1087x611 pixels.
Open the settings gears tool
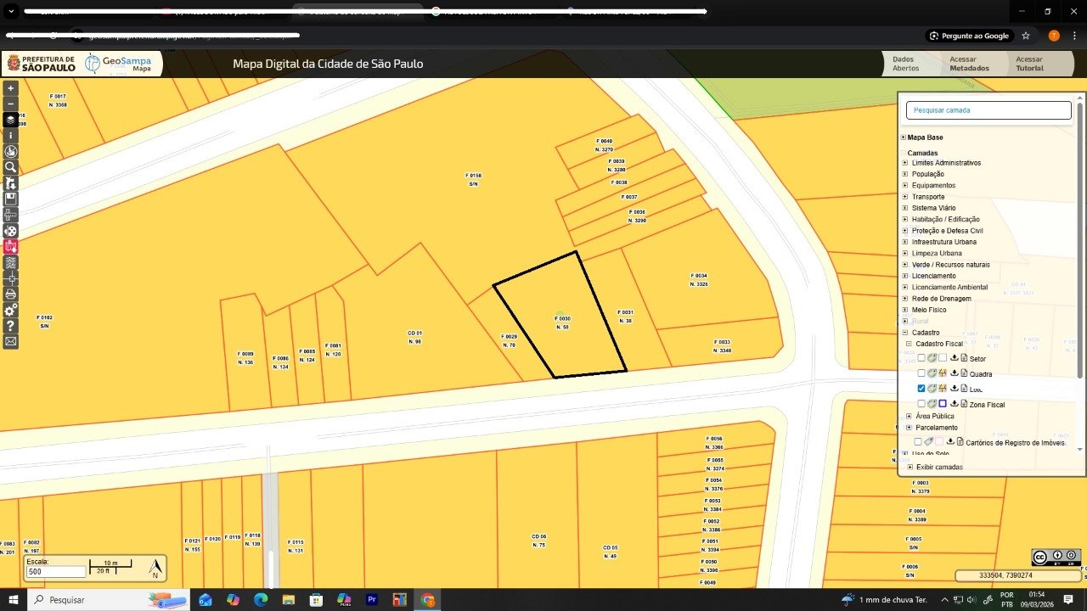(x=11, y=311)
